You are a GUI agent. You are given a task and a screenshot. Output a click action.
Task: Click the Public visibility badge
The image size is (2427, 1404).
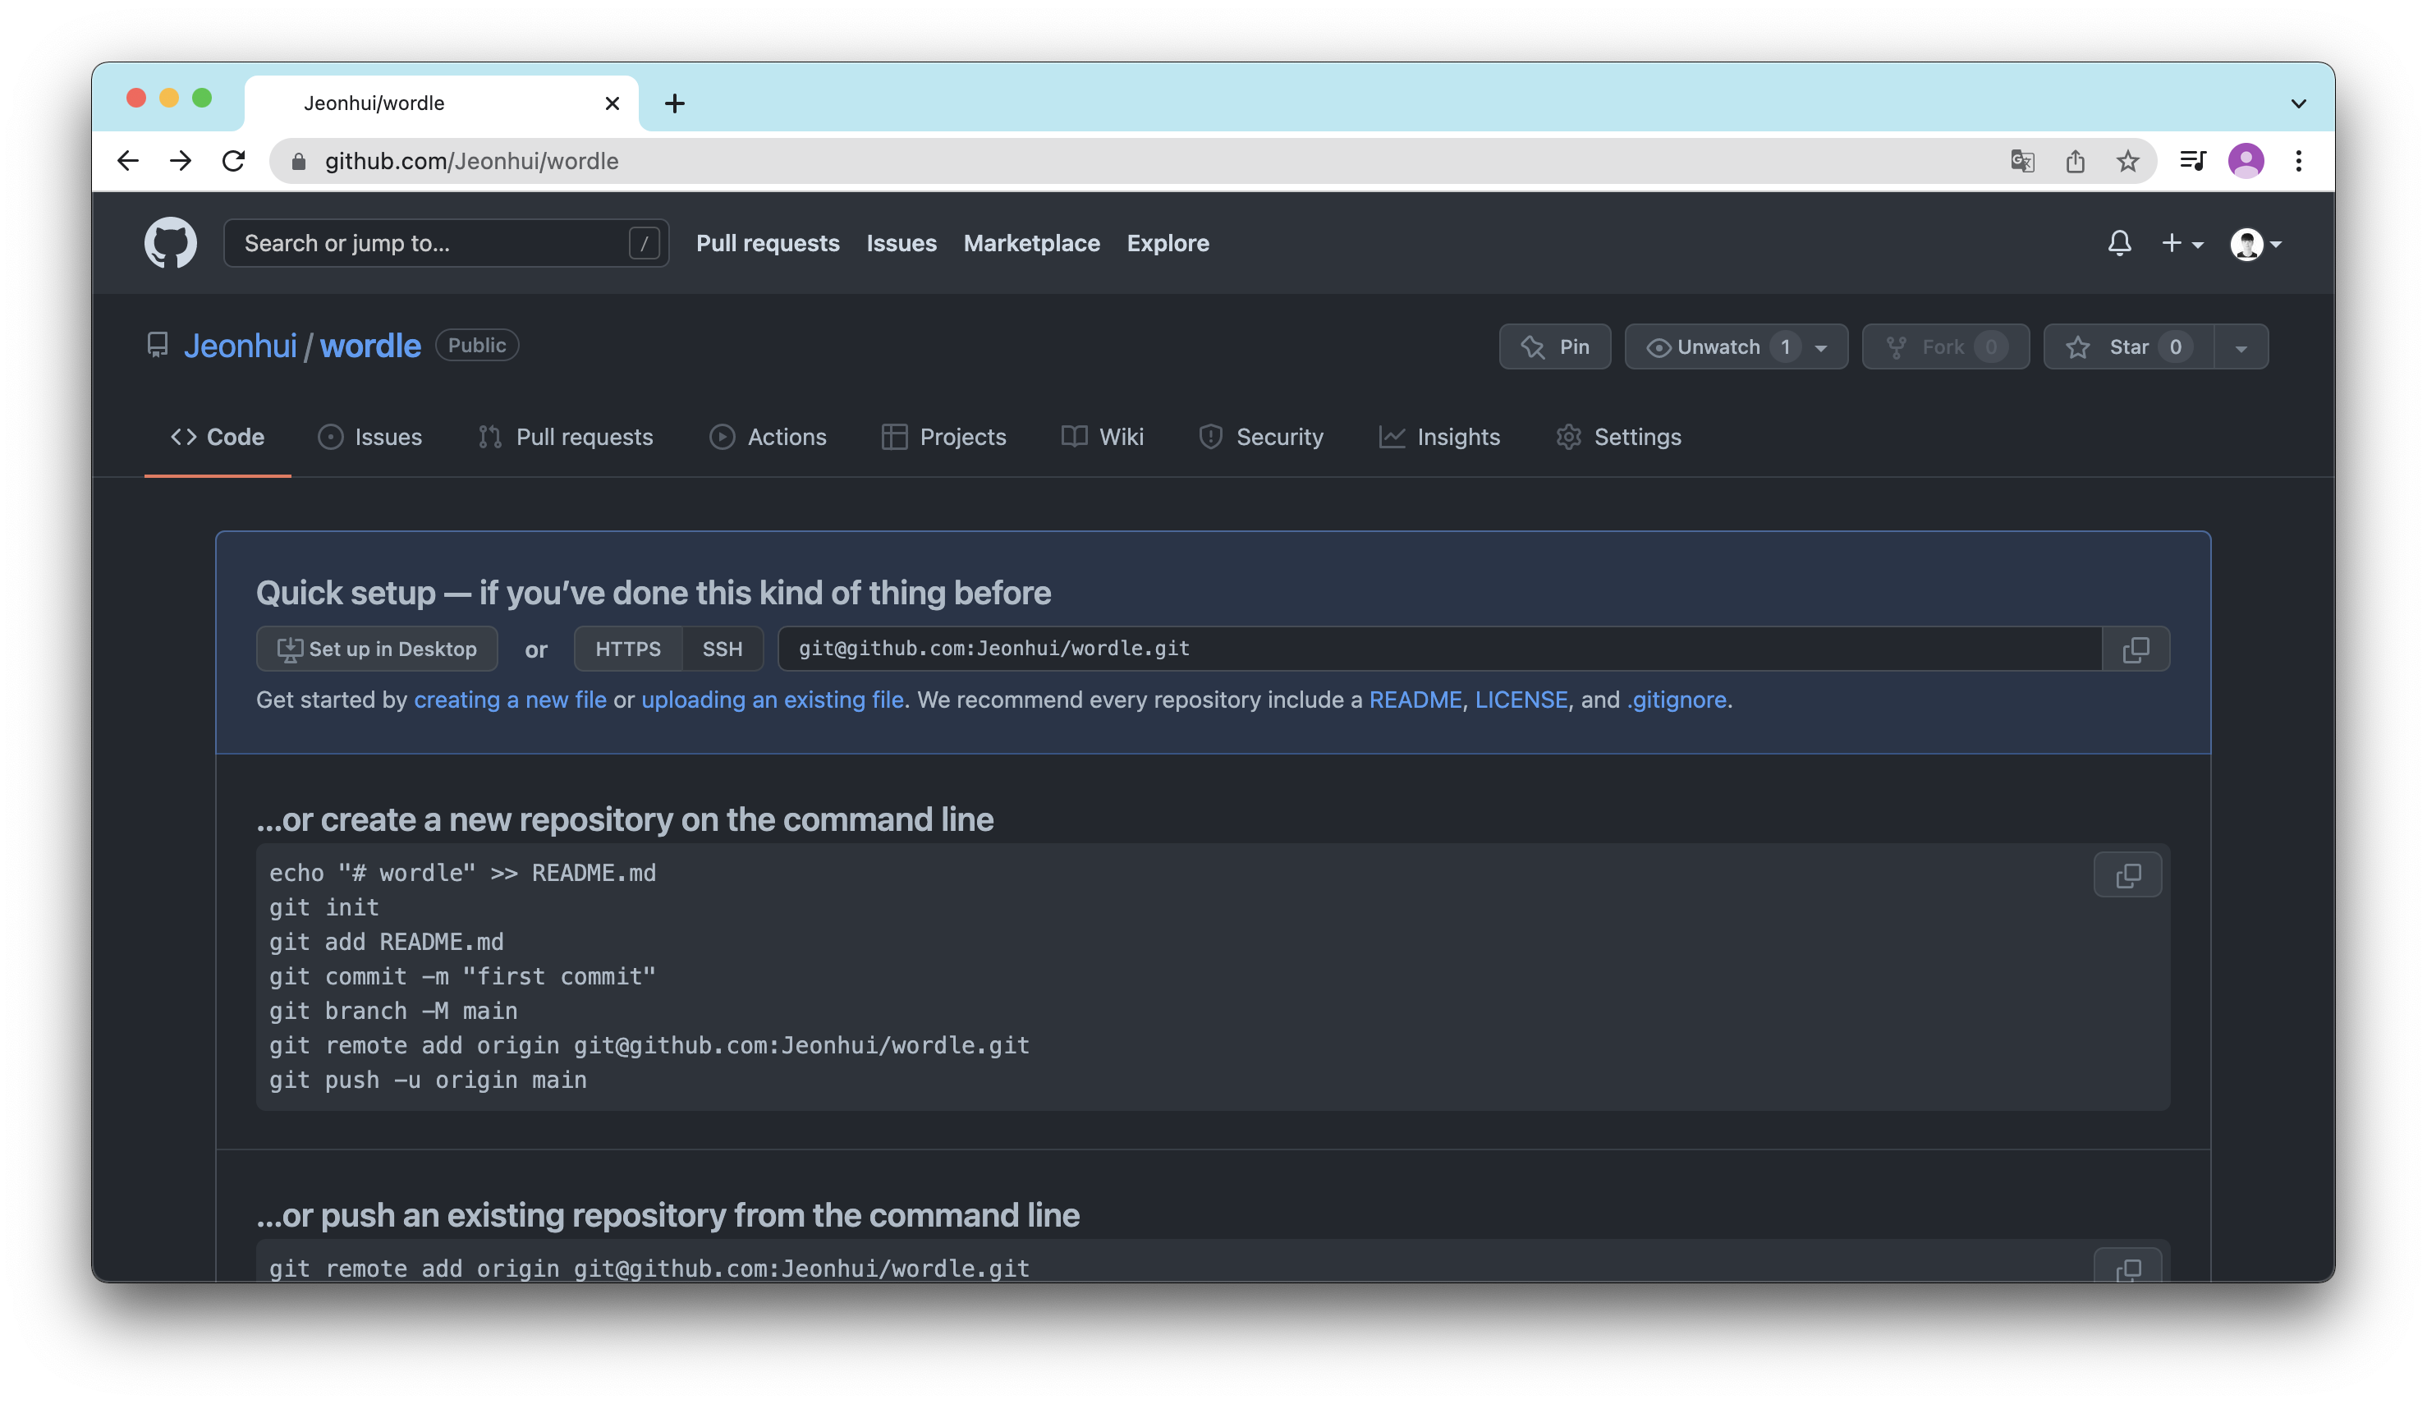[x=477, y=346]
